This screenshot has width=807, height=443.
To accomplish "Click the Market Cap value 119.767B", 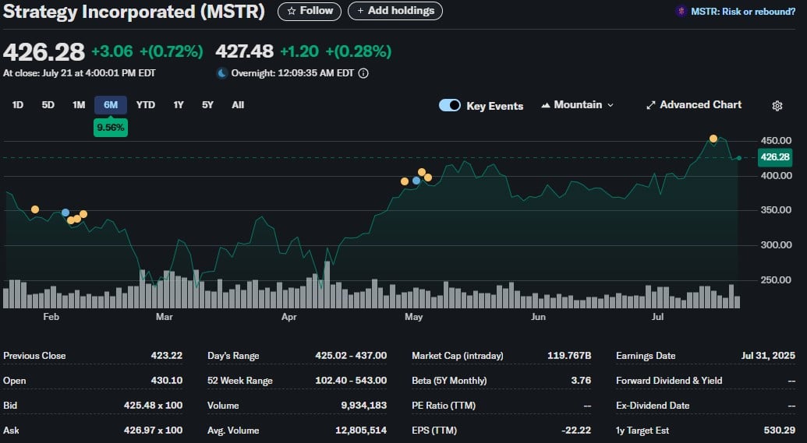I will (x=569, y=356).
